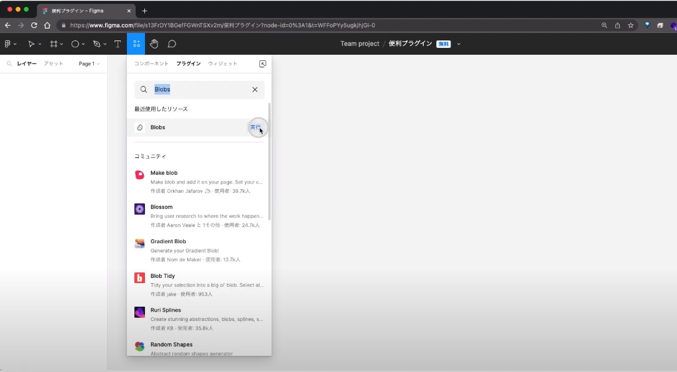Expand Move tool options chevron
677x372 pixels.
[x=40, y=44]
